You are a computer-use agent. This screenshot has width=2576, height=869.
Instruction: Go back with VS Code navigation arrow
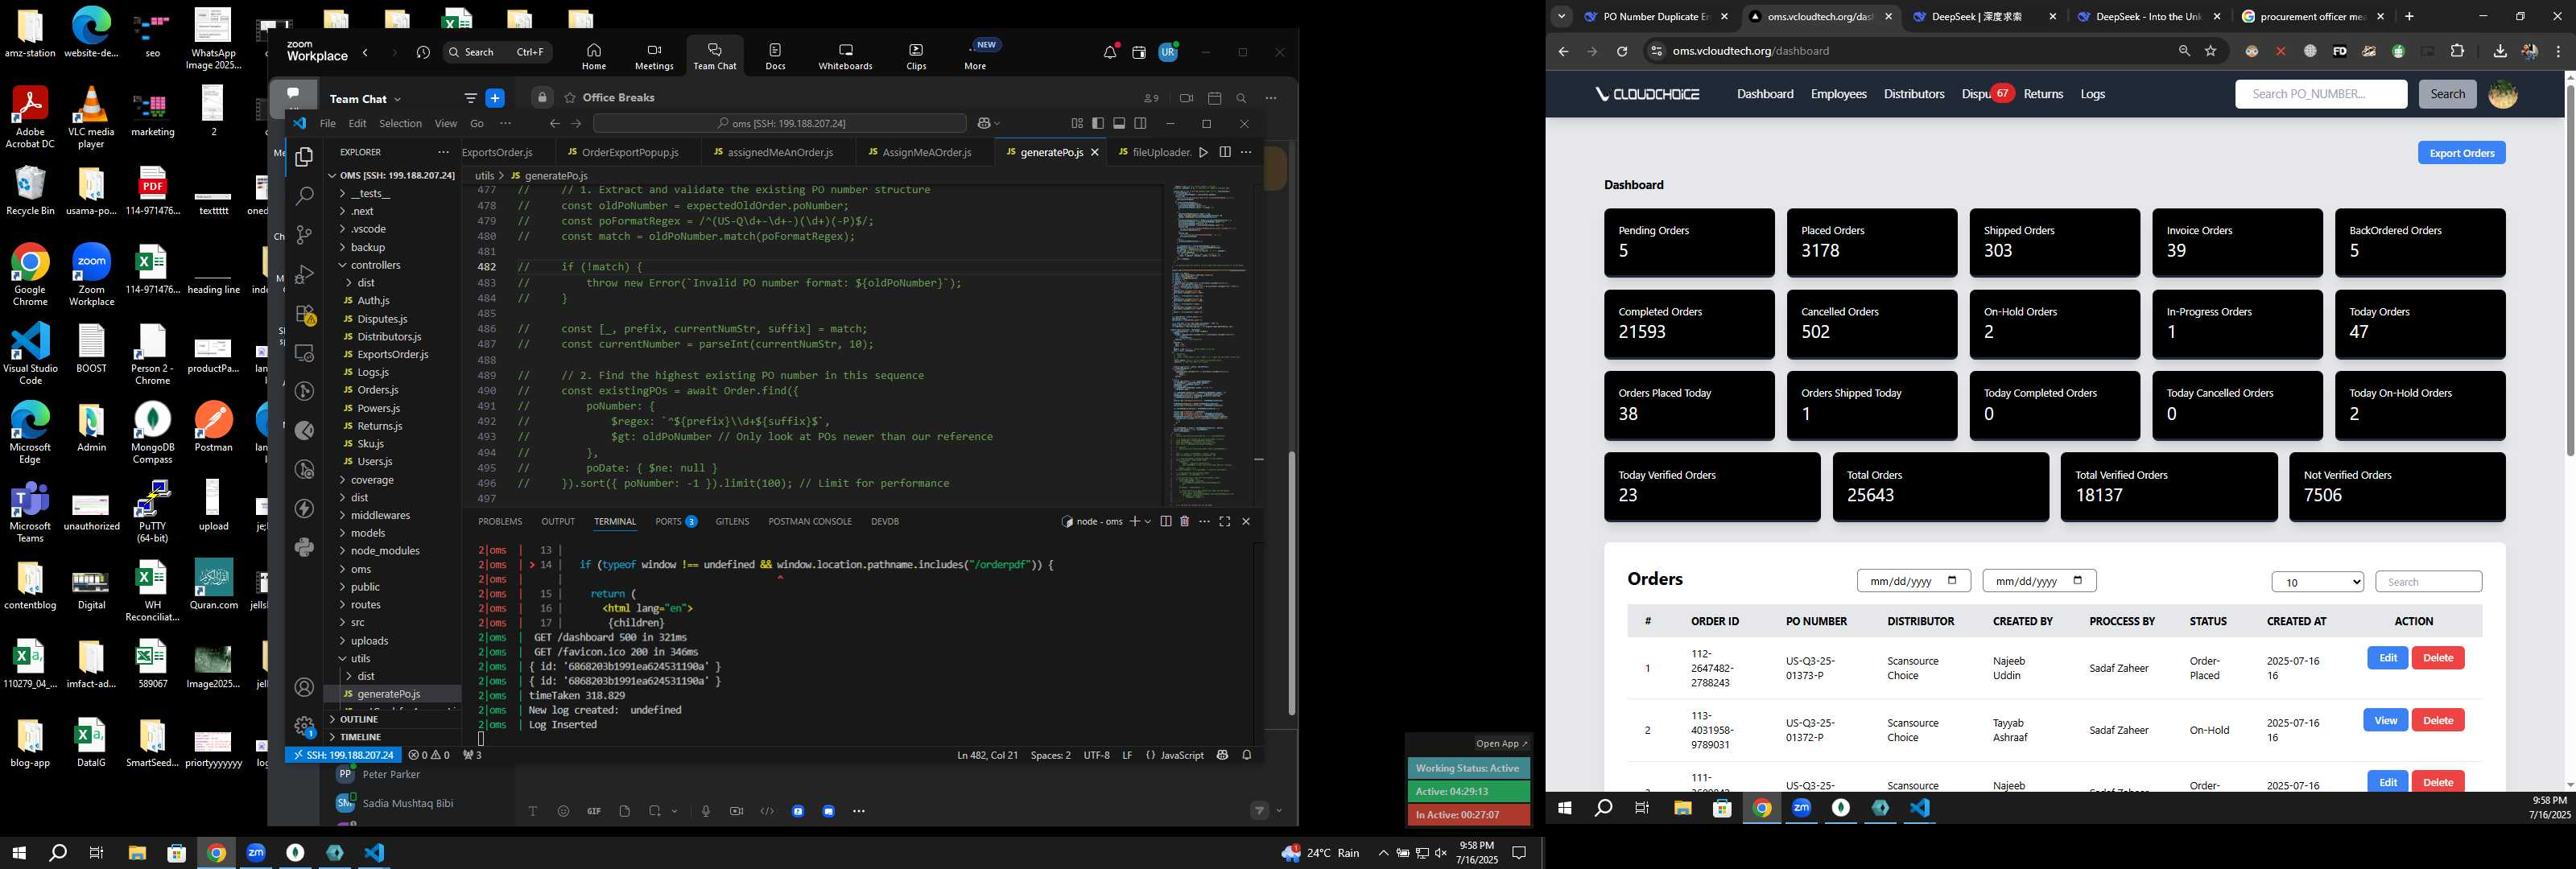pyautogui.click(x=554, y=123)
